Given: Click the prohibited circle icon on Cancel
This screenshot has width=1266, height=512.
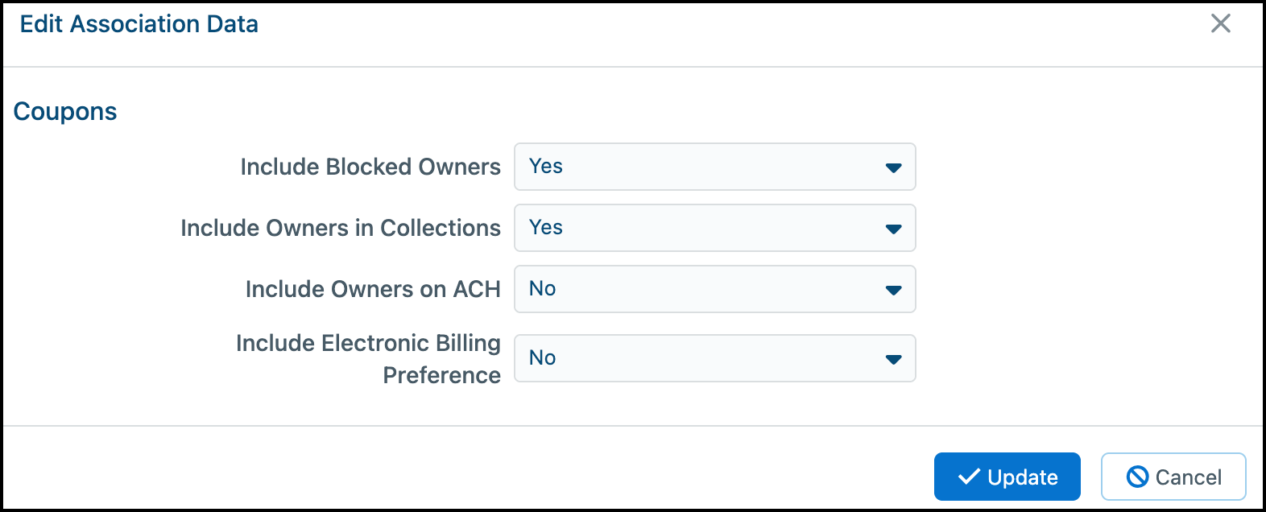Looking at the screenshot, I should pos(1137,477).
